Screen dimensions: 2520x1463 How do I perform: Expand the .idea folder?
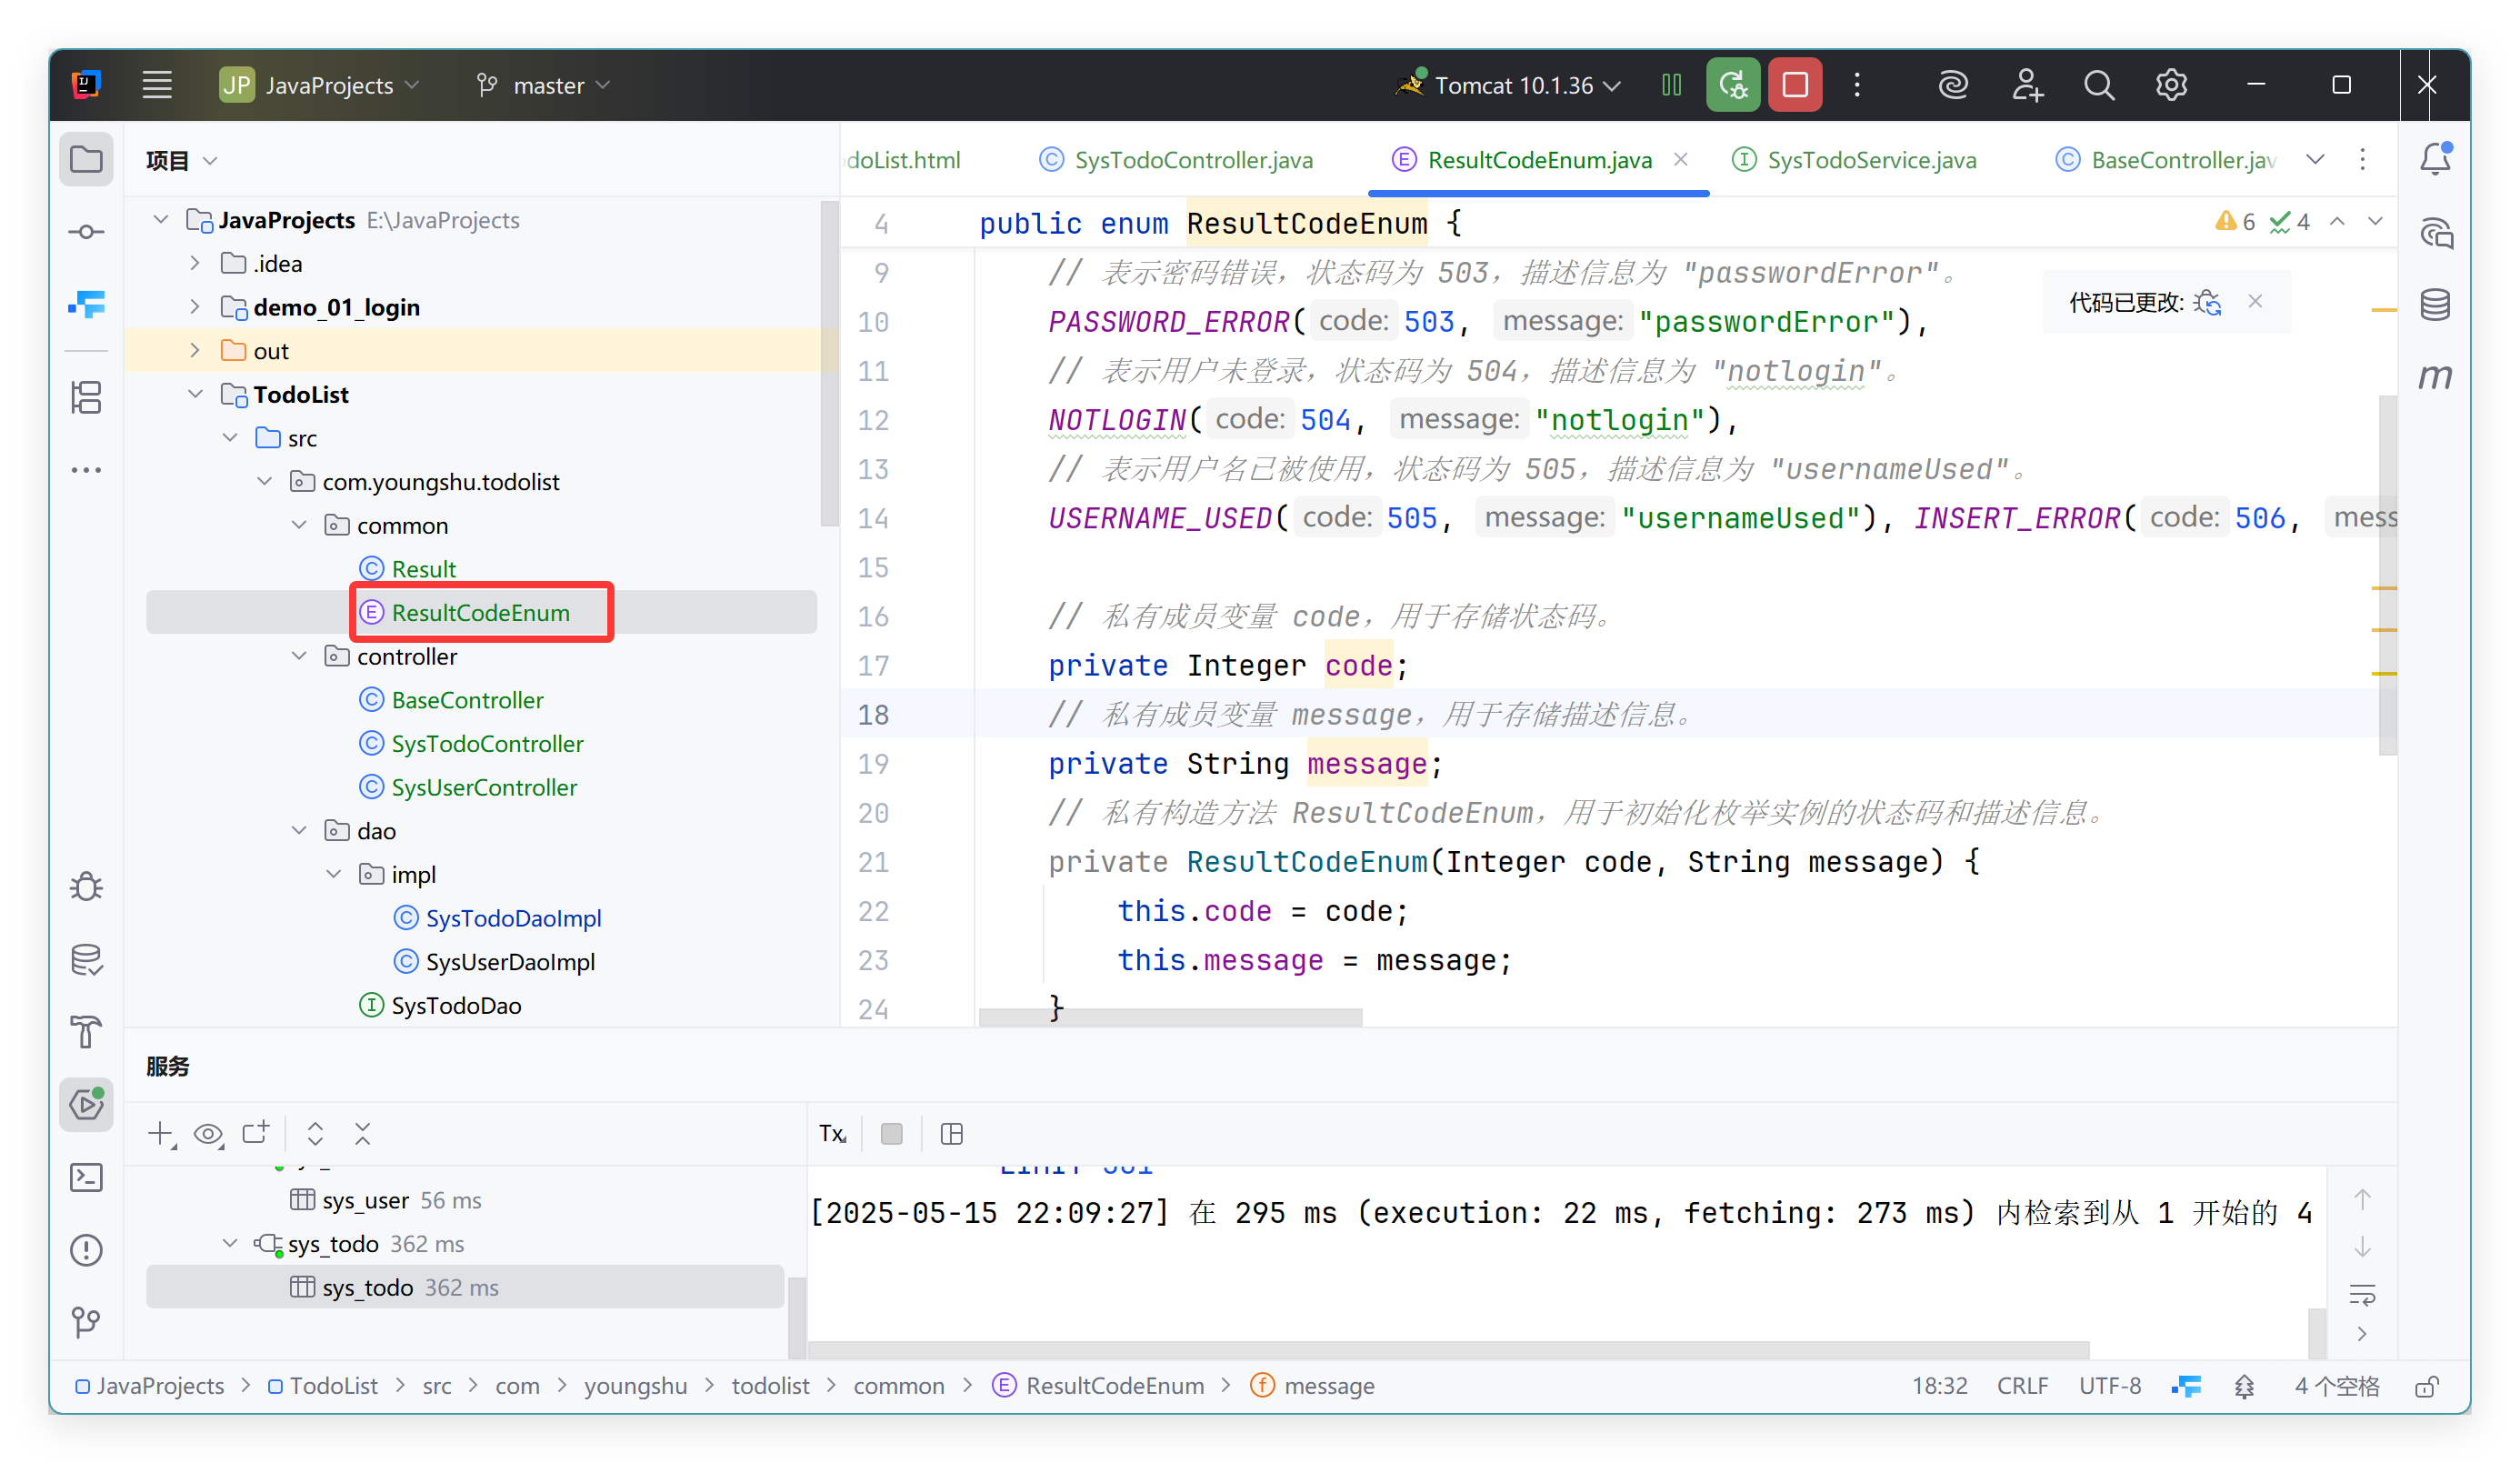click(x=195, y=263)
